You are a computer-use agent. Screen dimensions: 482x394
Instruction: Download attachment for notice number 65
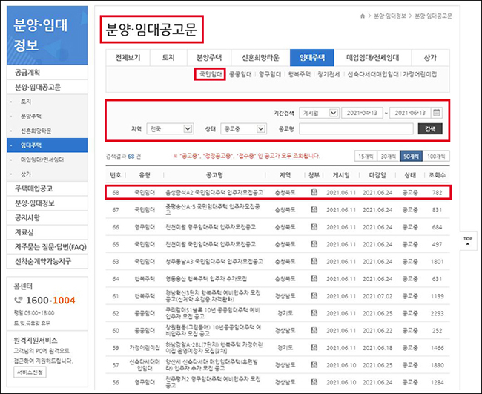coord(314,244)
